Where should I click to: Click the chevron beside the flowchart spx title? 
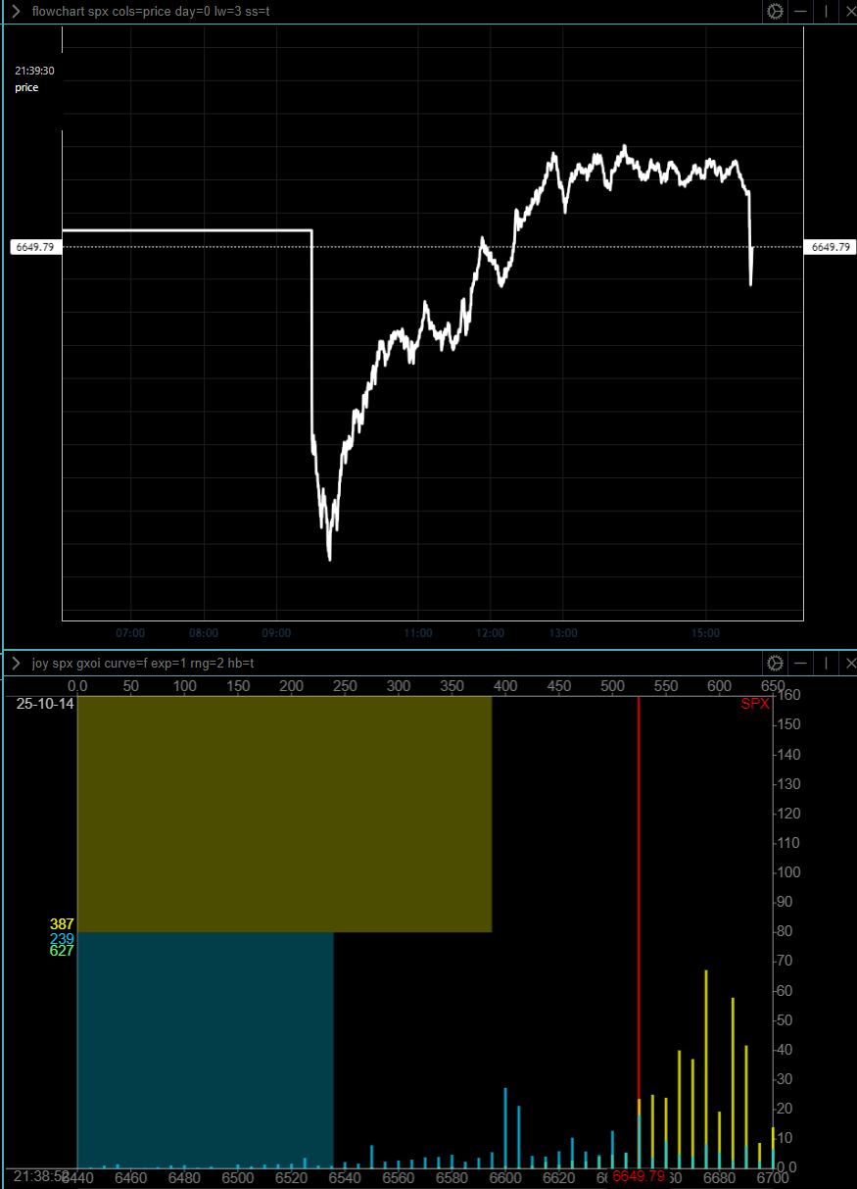point(14,12)
